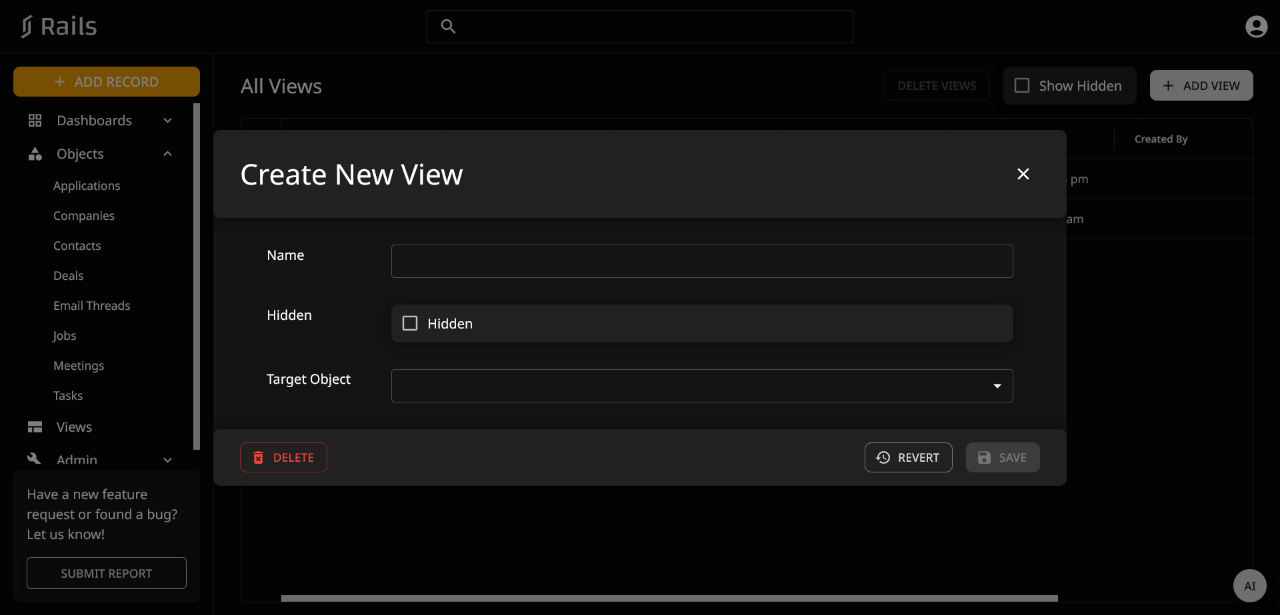
Task: Click the Rails logo icon
Action: (27, 27)
